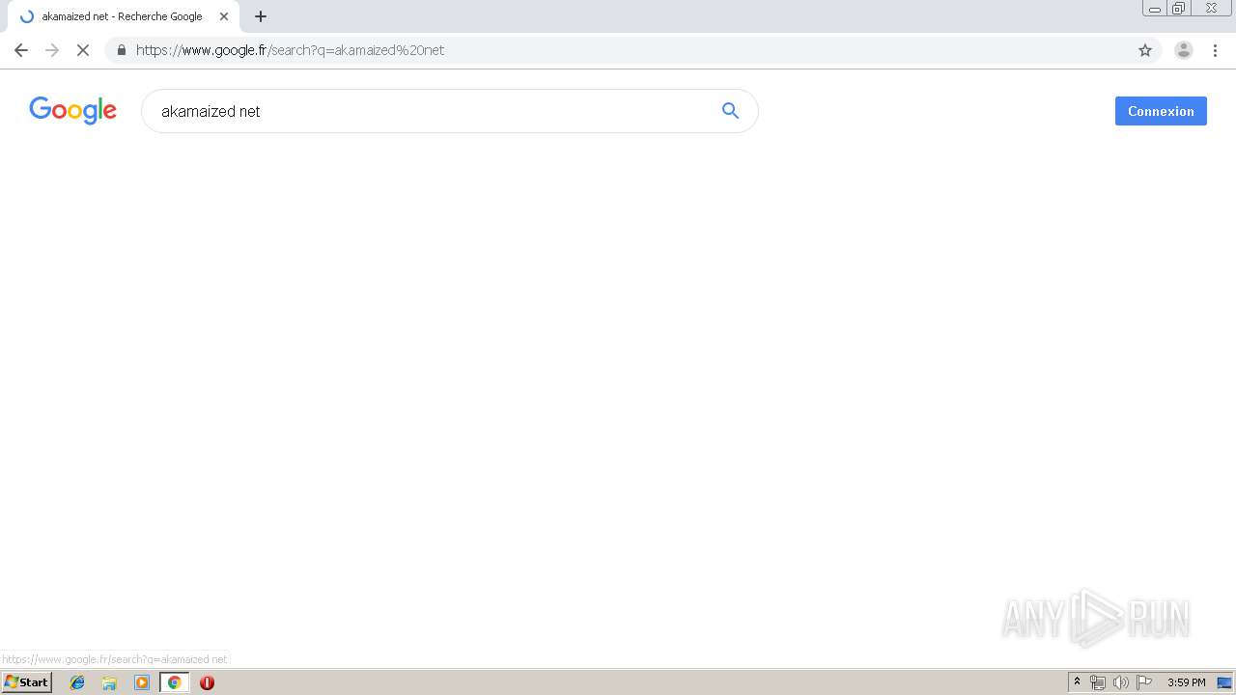Open the Chrome profile avatar
The width and height of the screenshot is (1236, 695).
[1184, 50]
